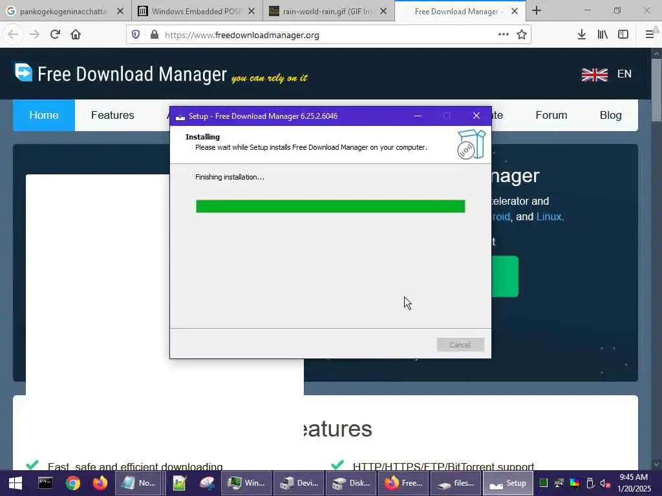The width and height of the screenshot is (662, 496).
Task: Click the green download button on the webpage
Action: (506, 276)
